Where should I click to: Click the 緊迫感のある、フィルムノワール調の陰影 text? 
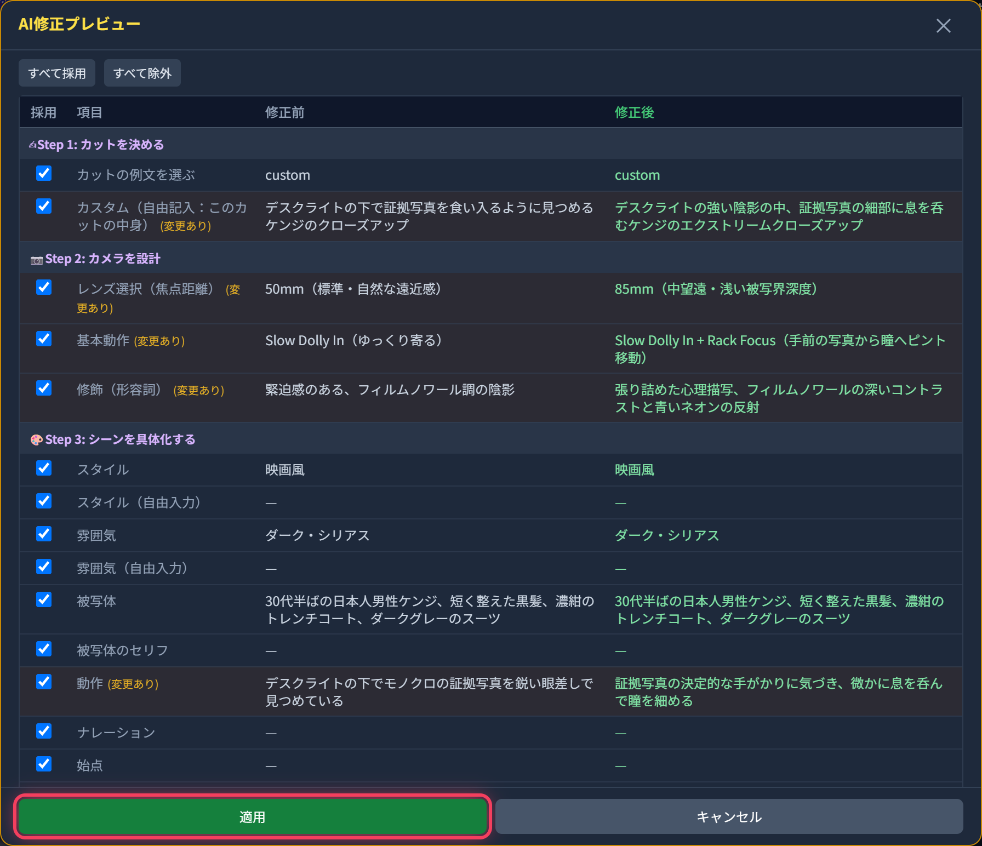390,390
